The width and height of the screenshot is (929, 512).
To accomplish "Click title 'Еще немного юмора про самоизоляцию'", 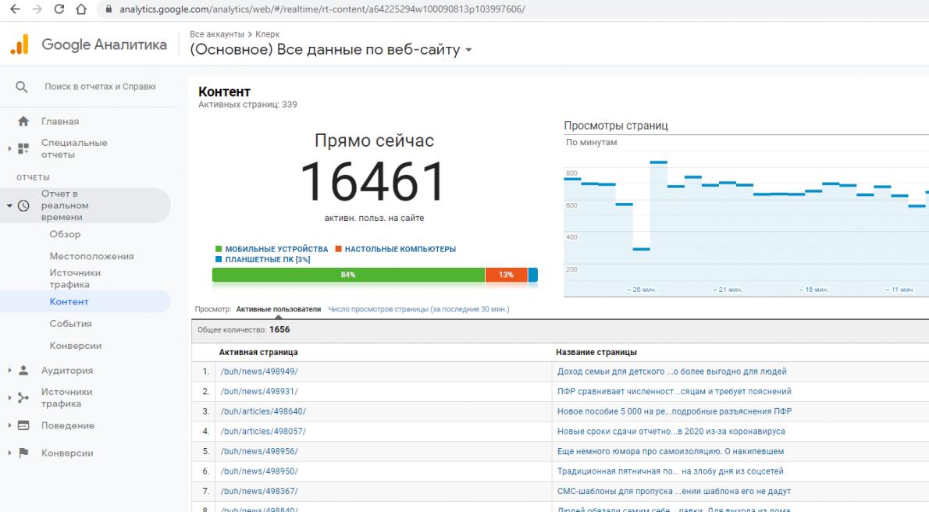I will pyautogui.click(x=670, y=452).
